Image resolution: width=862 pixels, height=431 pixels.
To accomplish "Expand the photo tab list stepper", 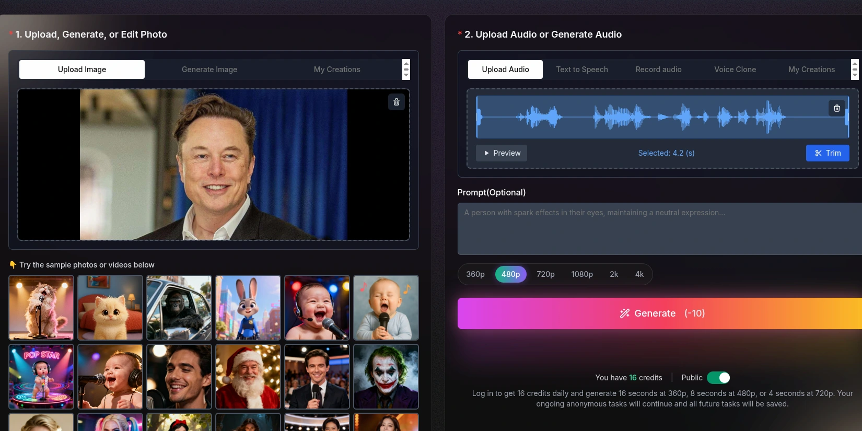I will point(406,69).
